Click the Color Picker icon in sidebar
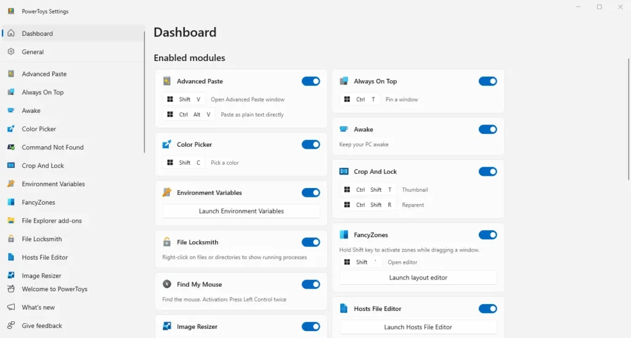Image resolution: width=631 pixels, height=338 pixels. click(x=11, y=129)
